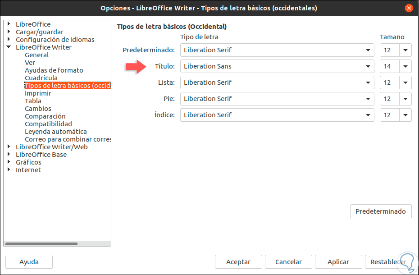
Task: Expand the LibreOffice tree node
Action: [9, 24]
